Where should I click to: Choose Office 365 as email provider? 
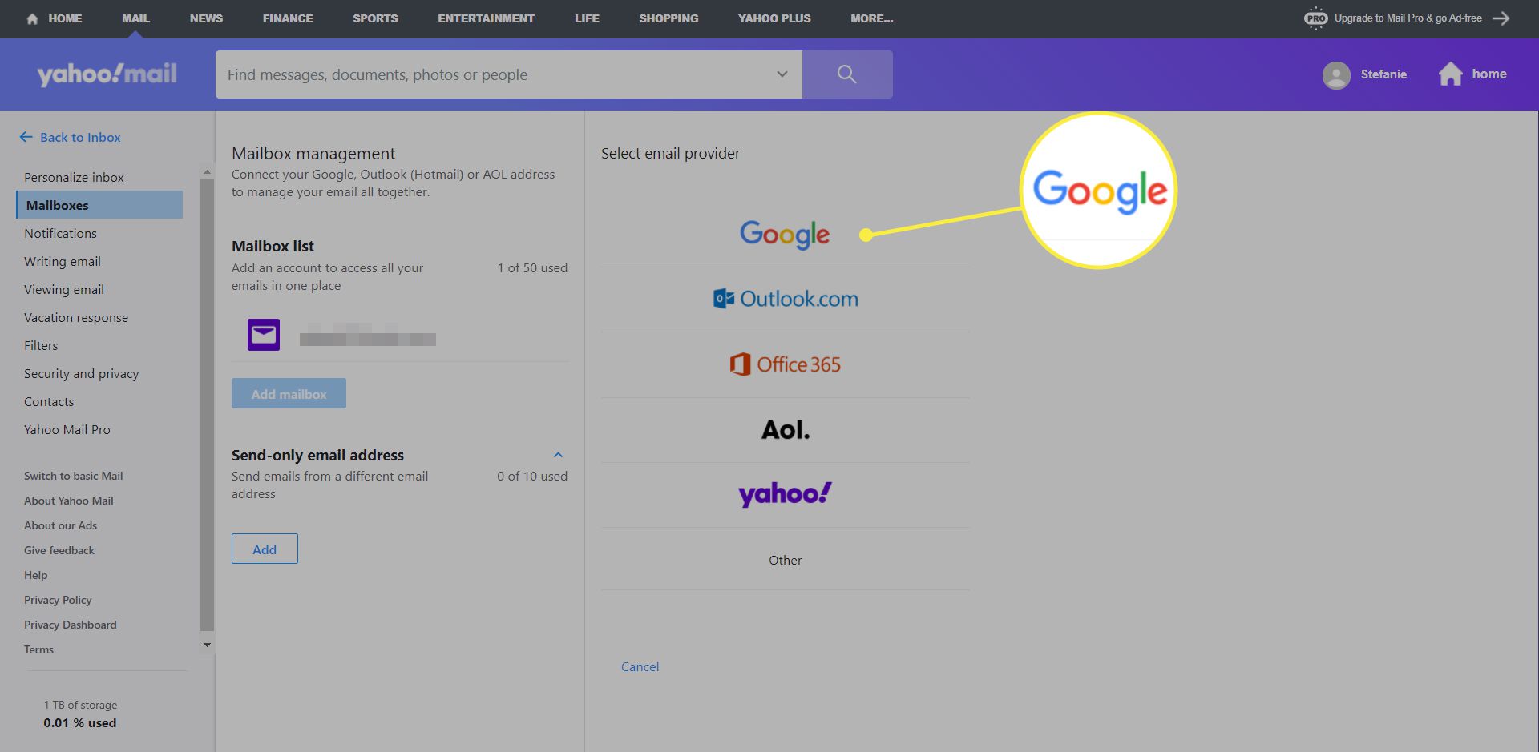(785, 364)
